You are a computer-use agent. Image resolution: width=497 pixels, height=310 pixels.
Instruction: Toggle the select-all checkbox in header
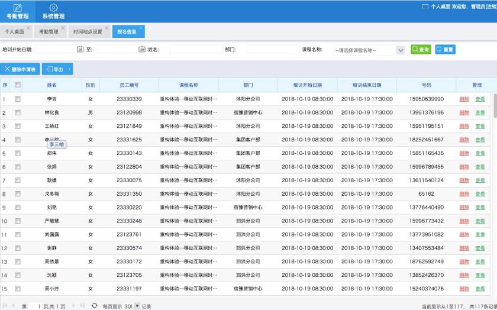(17, 85)
